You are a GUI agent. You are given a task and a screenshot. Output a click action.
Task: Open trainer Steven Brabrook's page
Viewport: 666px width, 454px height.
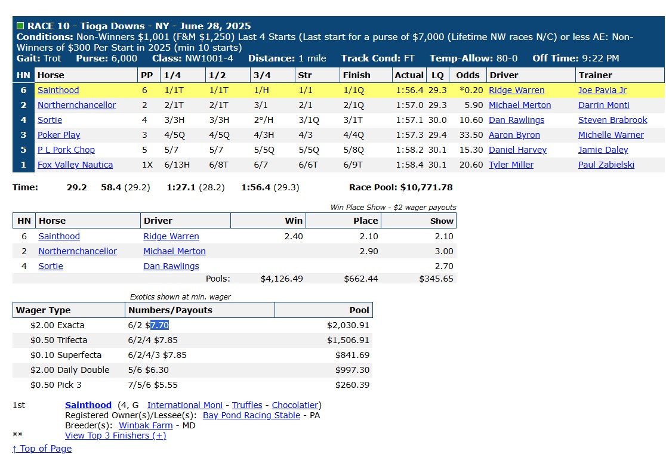click(612, 120)
